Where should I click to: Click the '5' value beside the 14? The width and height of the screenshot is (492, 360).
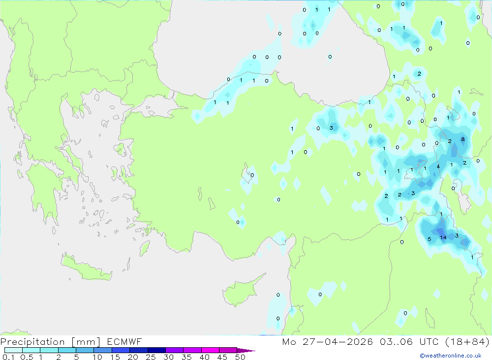point(429,239)
